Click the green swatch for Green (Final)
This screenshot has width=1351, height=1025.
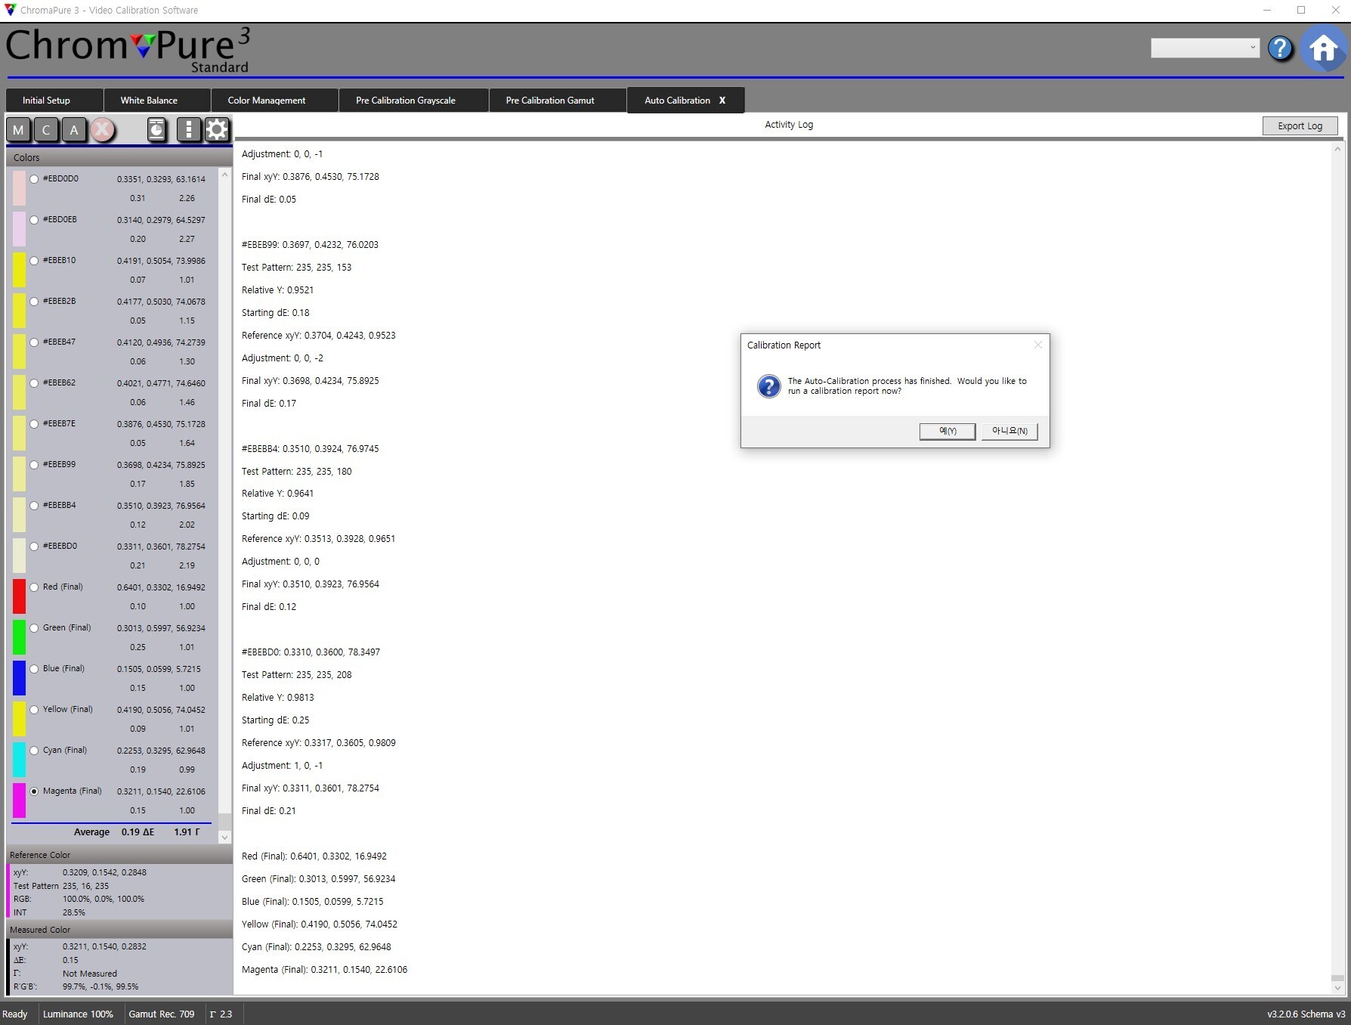19,637
